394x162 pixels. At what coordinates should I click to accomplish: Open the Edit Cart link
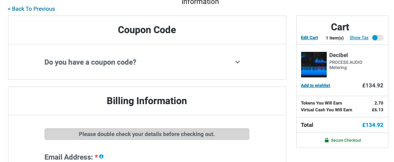(x=310, y=38)
